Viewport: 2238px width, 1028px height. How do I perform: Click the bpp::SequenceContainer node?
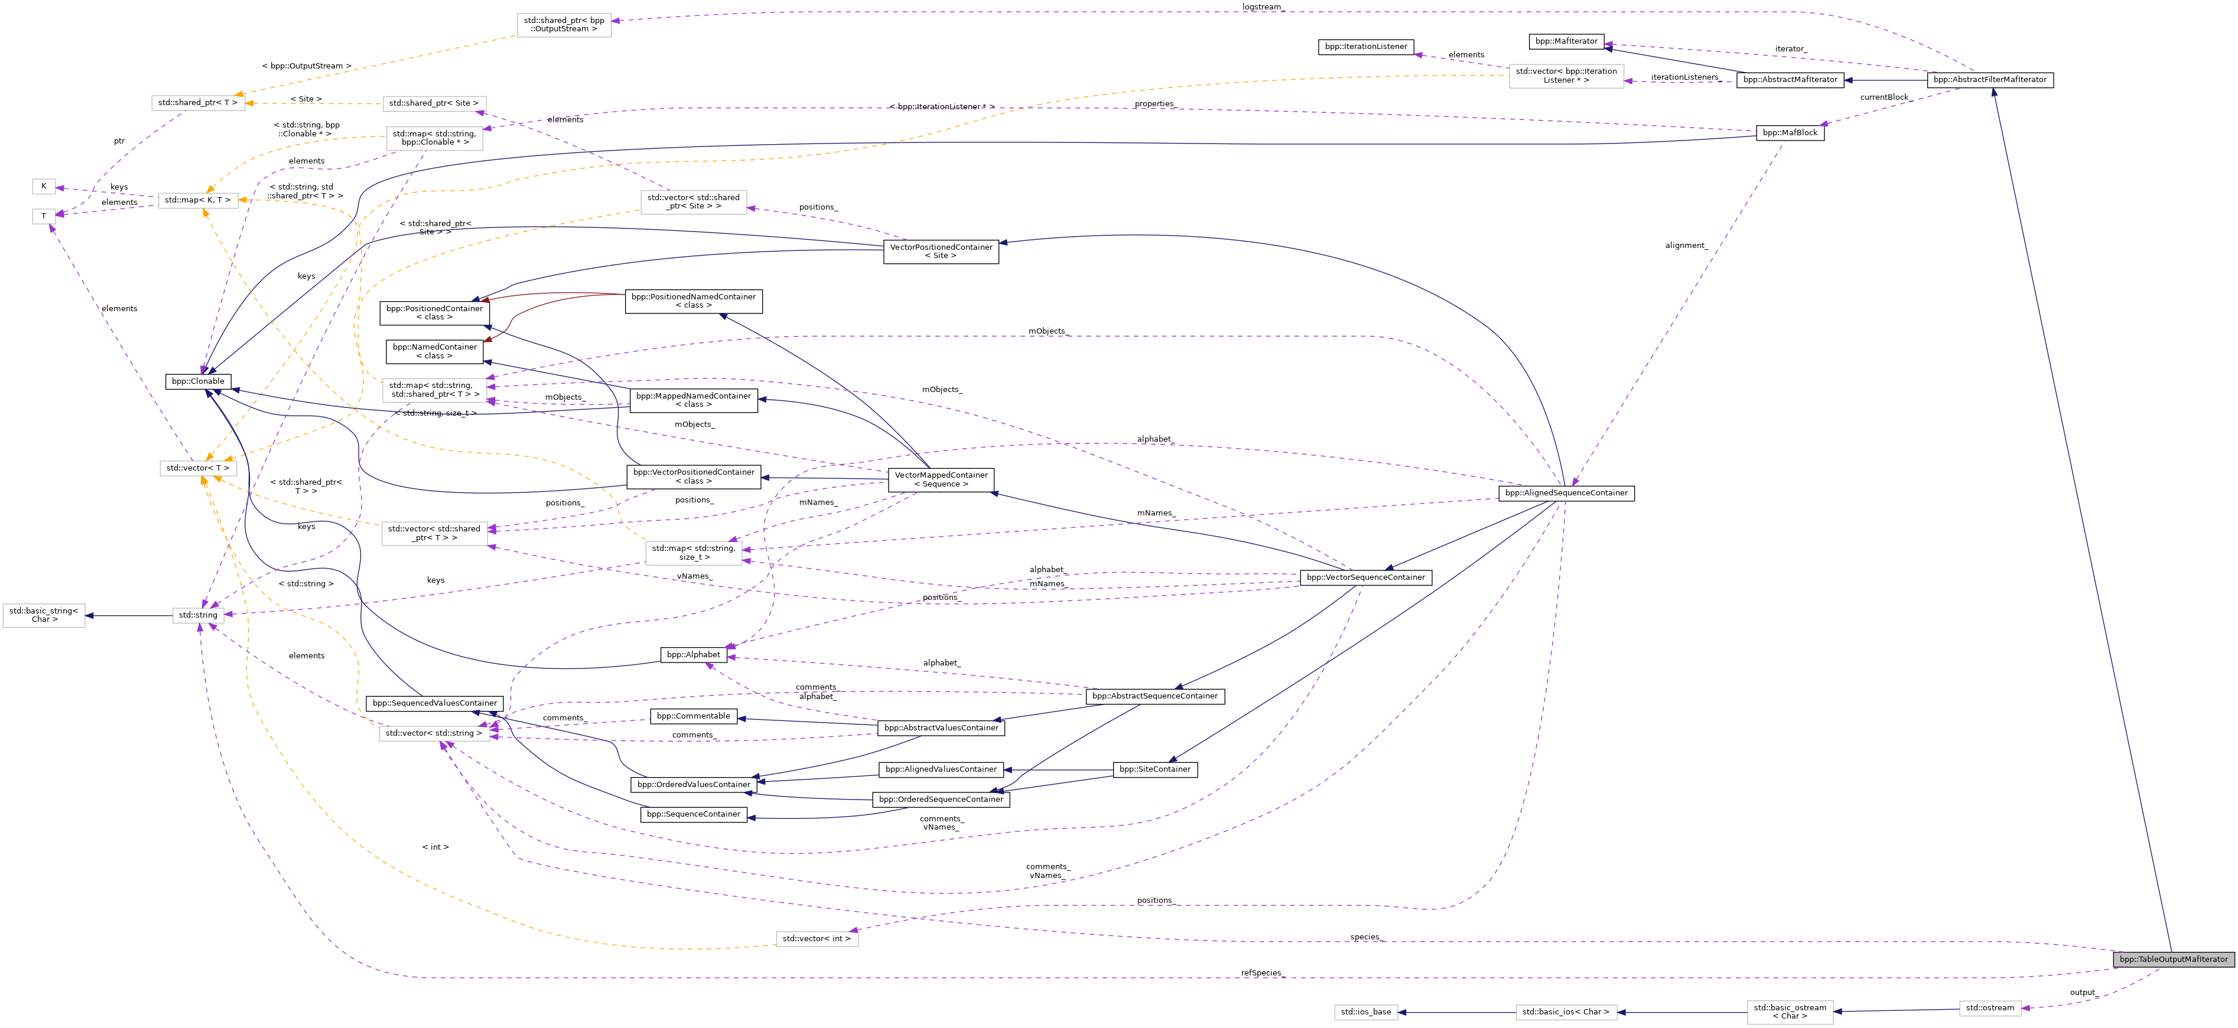pyautogui.click(x=693, y=814)
